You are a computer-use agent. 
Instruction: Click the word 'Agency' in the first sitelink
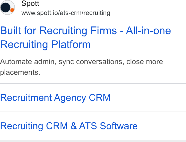pyautogui.click(x=70, y=98)
